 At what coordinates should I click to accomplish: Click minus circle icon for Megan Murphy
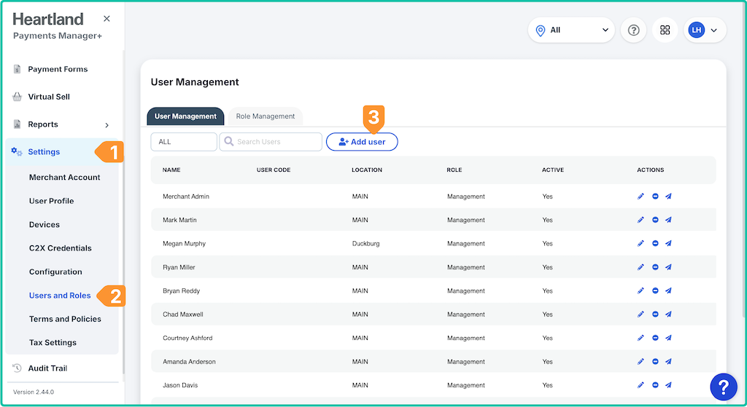pos(655,243)
